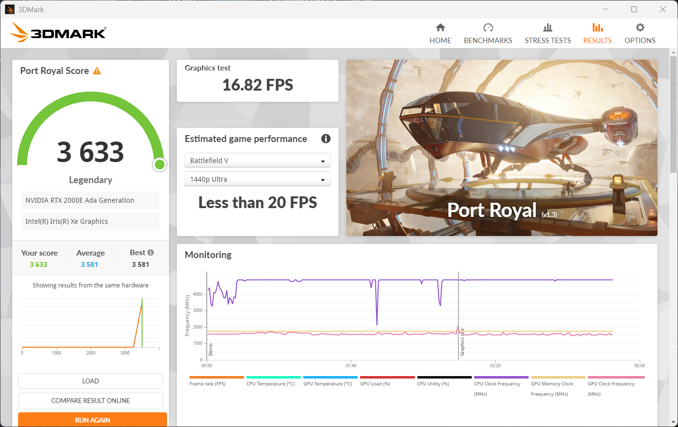
Task: Go to Benchmarks gauge icon
Action: 488,28
